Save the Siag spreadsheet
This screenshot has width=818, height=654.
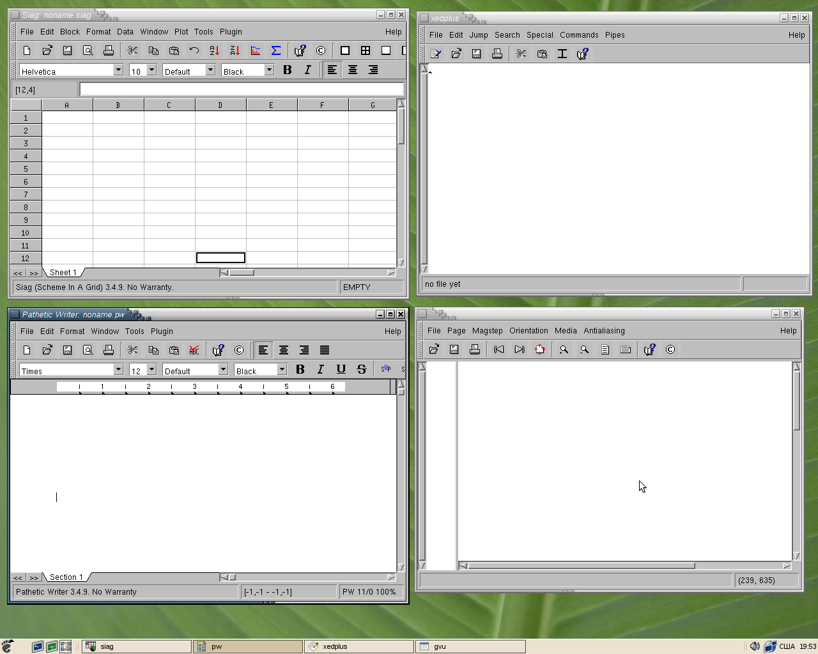point(68,50)
